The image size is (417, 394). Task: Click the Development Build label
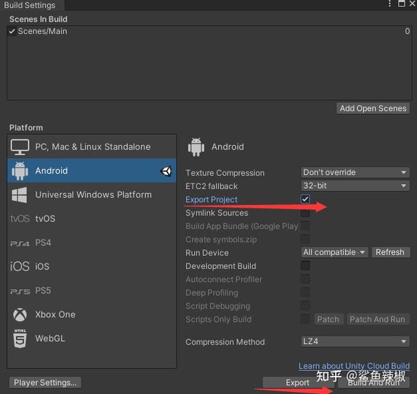point(221,266)
